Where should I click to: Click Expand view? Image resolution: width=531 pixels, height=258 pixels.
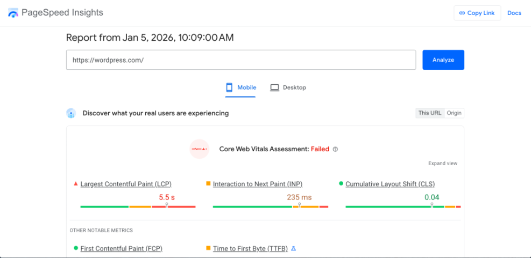pos(443,164)
